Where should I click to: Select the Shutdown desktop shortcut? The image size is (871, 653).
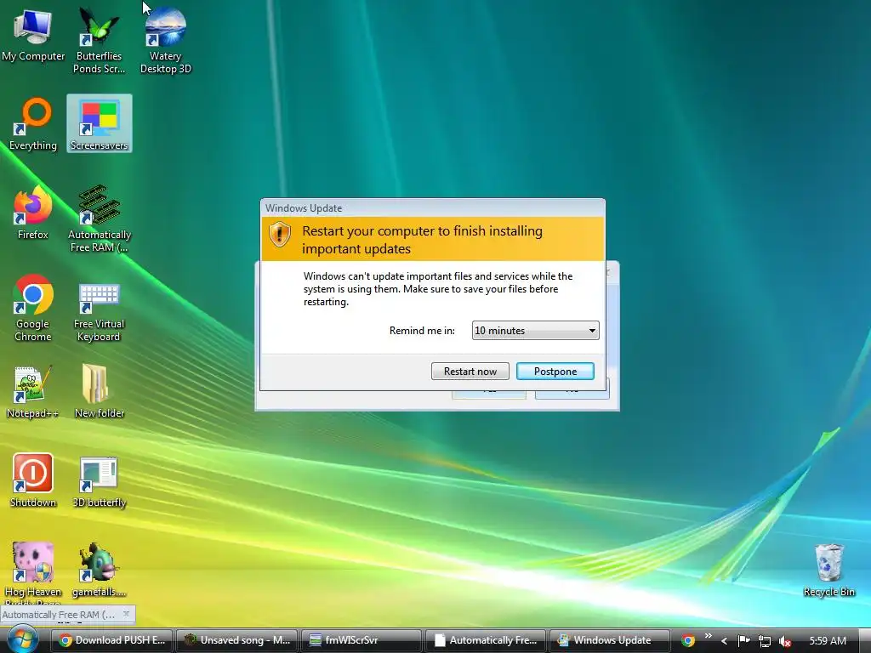33,481
